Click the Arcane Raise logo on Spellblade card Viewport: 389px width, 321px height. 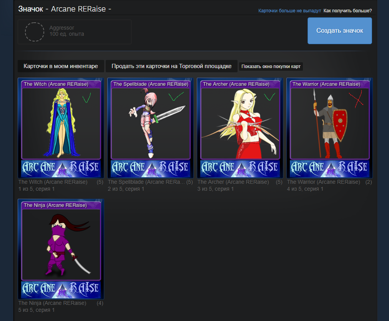click(x=151, y=168)
